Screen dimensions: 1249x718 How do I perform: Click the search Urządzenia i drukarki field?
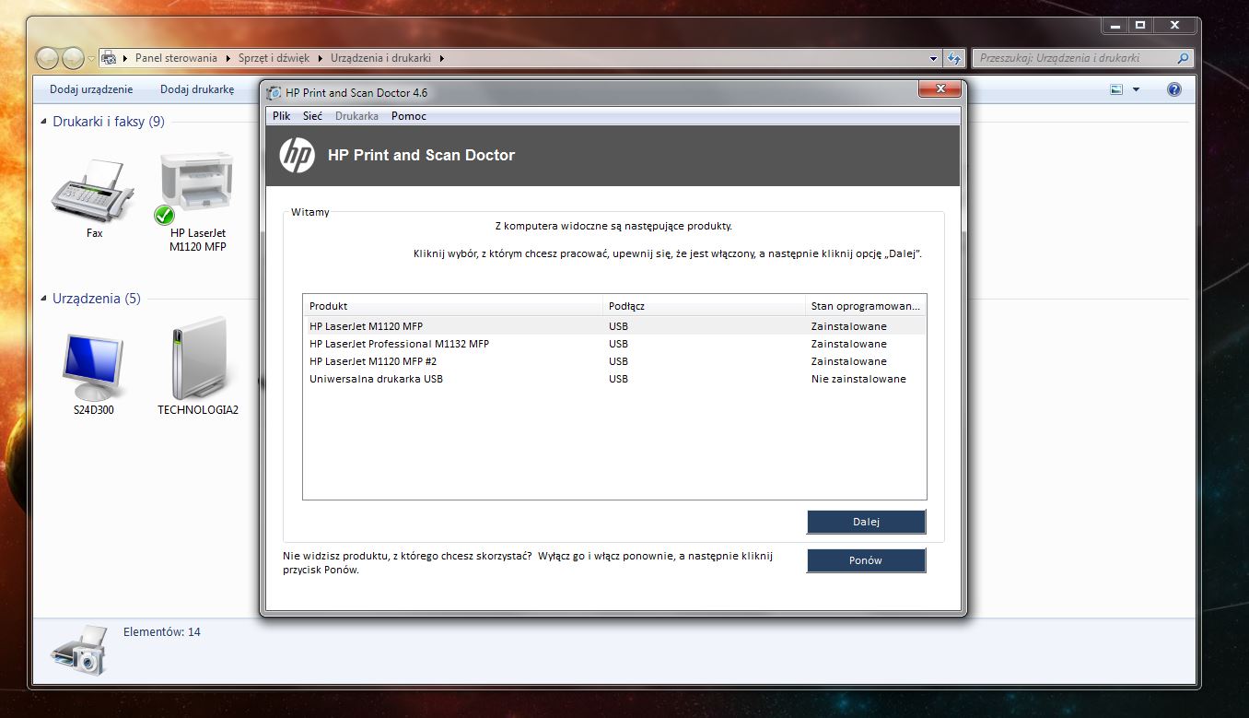(1073, 58)
